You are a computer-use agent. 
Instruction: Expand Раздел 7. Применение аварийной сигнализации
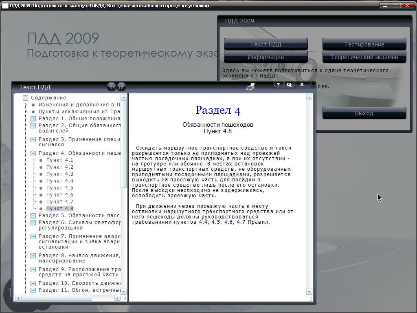pyautogui.click(x=33, y=236)
